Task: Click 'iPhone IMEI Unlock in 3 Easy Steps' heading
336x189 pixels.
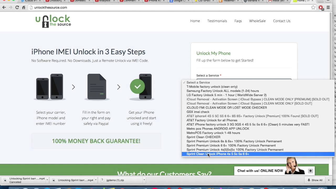Action: coord(88,52)
